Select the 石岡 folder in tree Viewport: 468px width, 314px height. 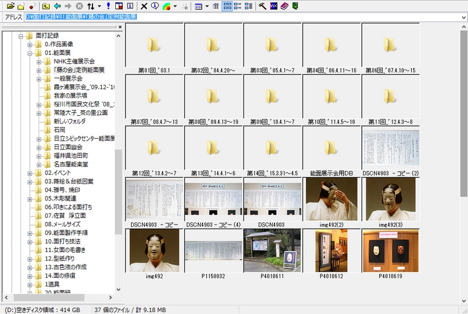tap(60, 130)
